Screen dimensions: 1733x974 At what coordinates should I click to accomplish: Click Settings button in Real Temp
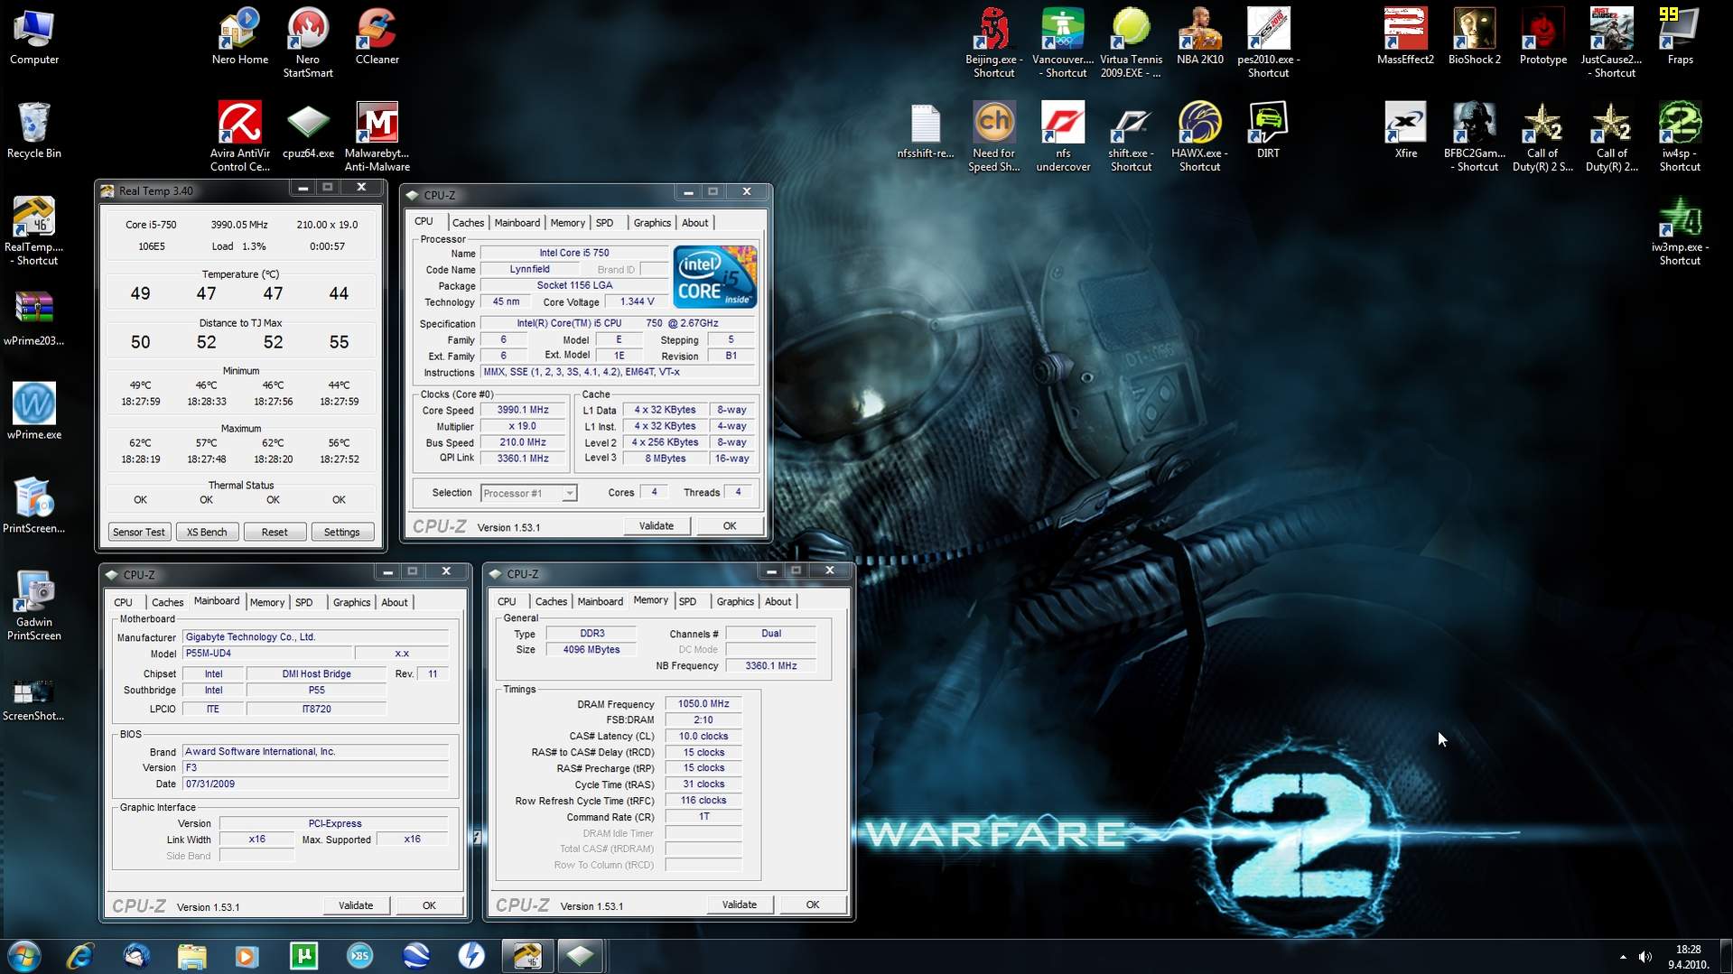[x=341, y=533]
